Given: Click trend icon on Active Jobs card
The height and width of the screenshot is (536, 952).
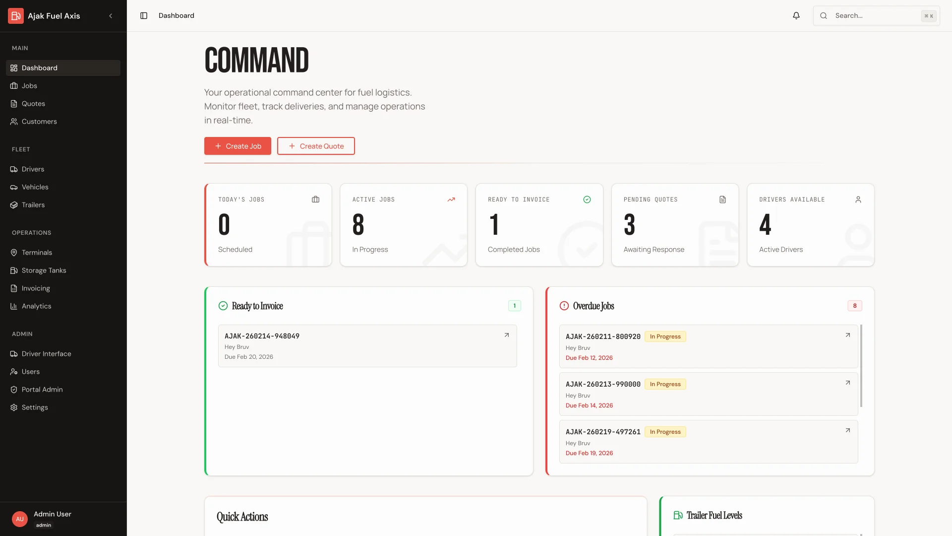Looking at the screenshot, I should tap(451, 200).
